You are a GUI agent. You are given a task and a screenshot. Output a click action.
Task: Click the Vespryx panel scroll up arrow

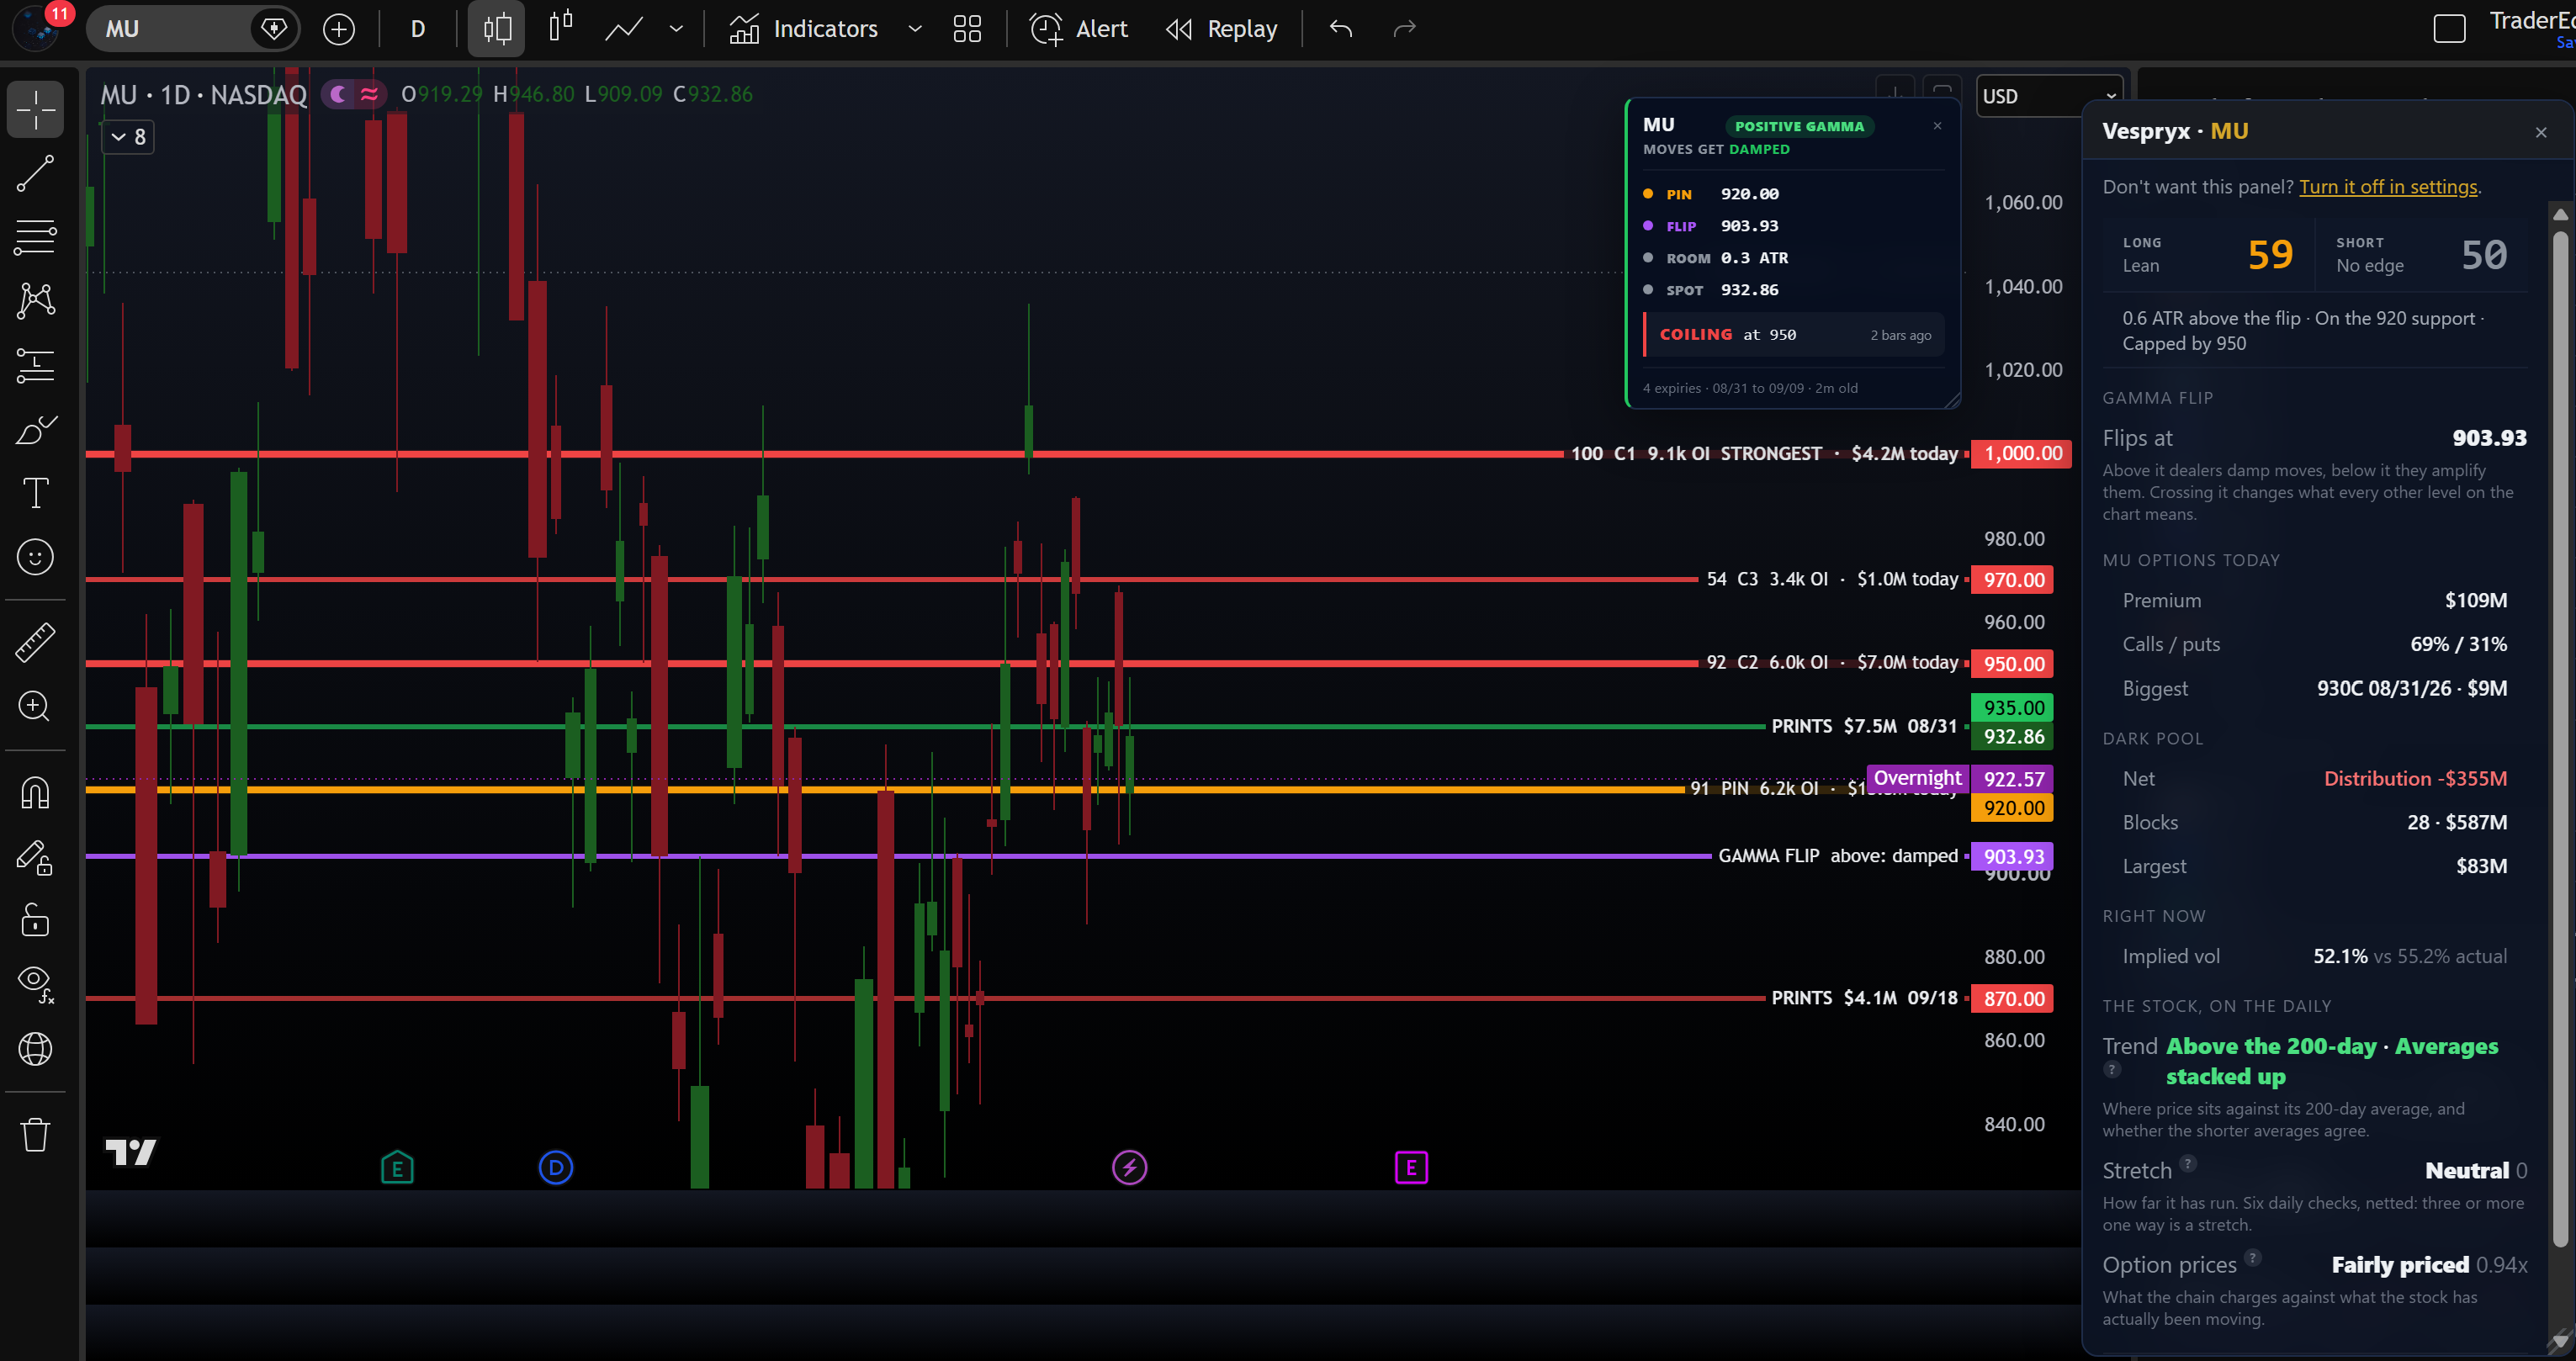click(2560, 214)
